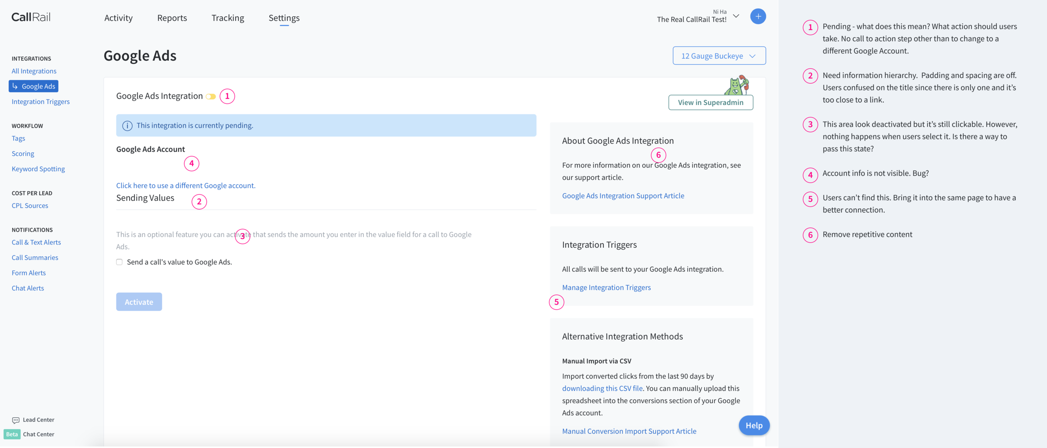The image size is (1047, 448).
Task: Open Keyword Spotting settings
Action: tap(38, 169)
